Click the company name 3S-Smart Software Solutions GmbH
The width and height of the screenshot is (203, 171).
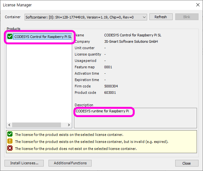coord(131,41)
